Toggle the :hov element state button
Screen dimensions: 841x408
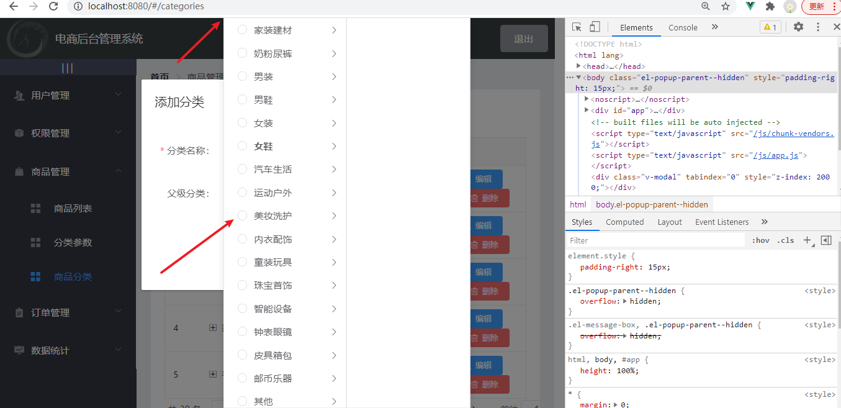[x=760, y=240]
